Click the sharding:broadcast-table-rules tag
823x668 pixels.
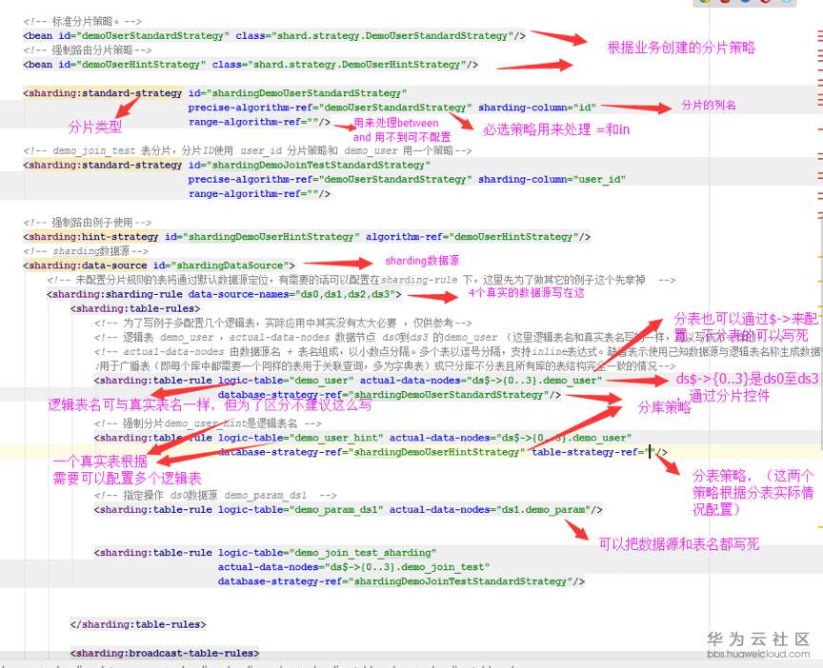tap(165, 654)
